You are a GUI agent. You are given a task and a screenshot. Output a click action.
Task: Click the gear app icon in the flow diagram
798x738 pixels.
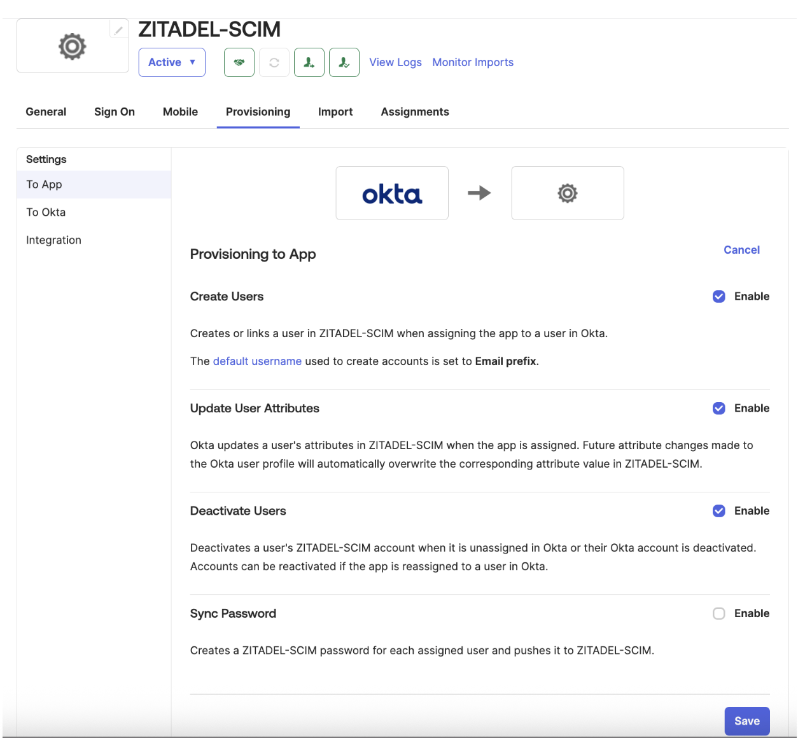[567, 193]
